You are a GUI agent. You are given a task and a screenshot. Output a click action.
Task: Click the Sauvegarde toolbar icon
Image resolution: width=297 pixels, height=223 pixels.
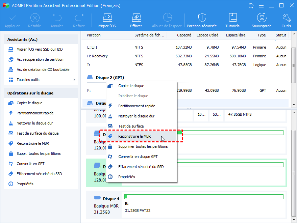261,18
